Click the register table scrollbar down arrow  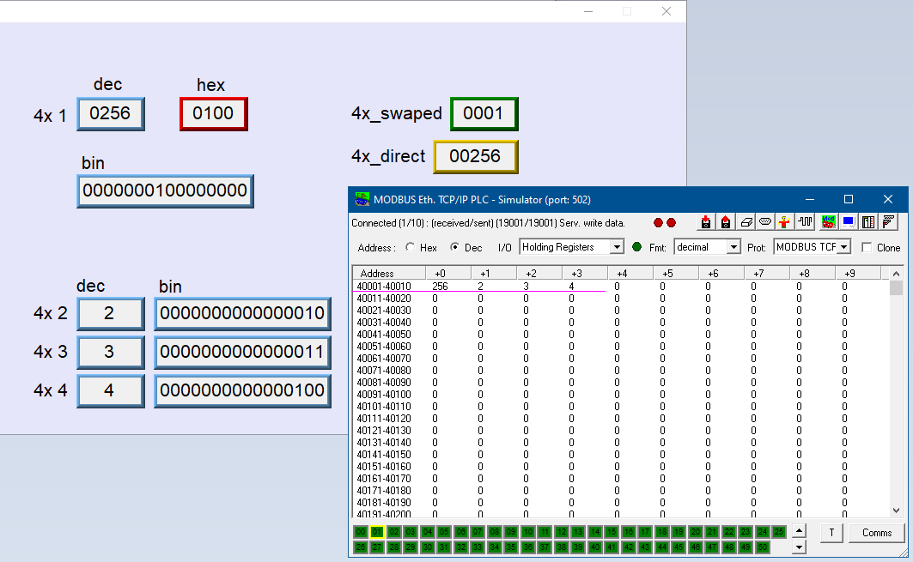(x=896, y=511)
